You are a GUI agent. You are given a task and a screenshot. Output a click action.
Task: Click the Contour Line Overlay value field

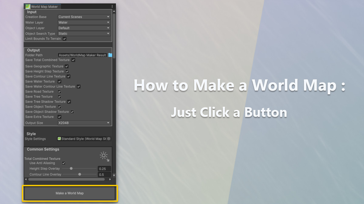click(x=104, y=174)
